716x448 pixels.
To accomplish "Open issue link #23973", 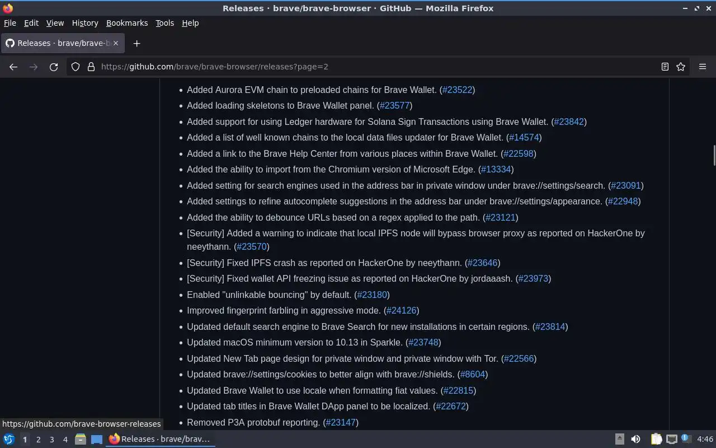I will [533, 278].
